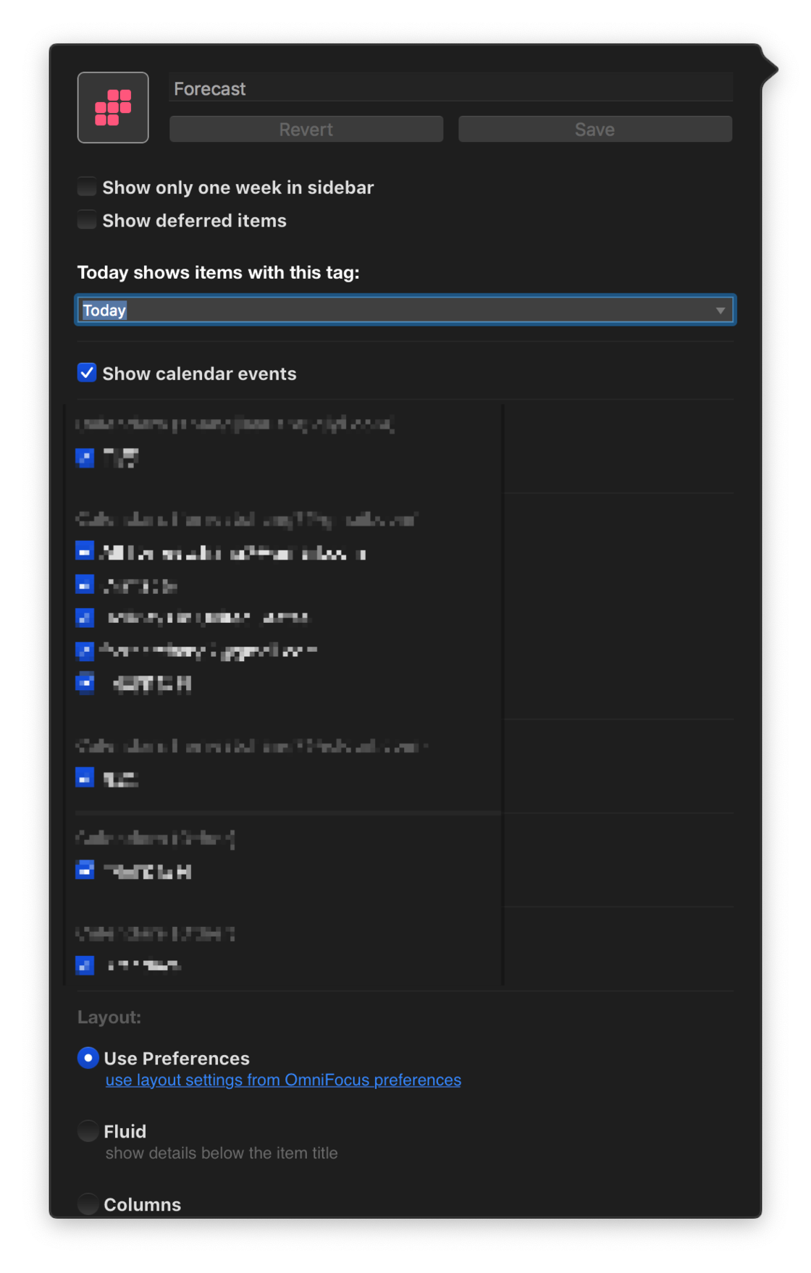Enable "Show only one week in sidebar"
This screenshot has height=1273, width=811.
86,187
